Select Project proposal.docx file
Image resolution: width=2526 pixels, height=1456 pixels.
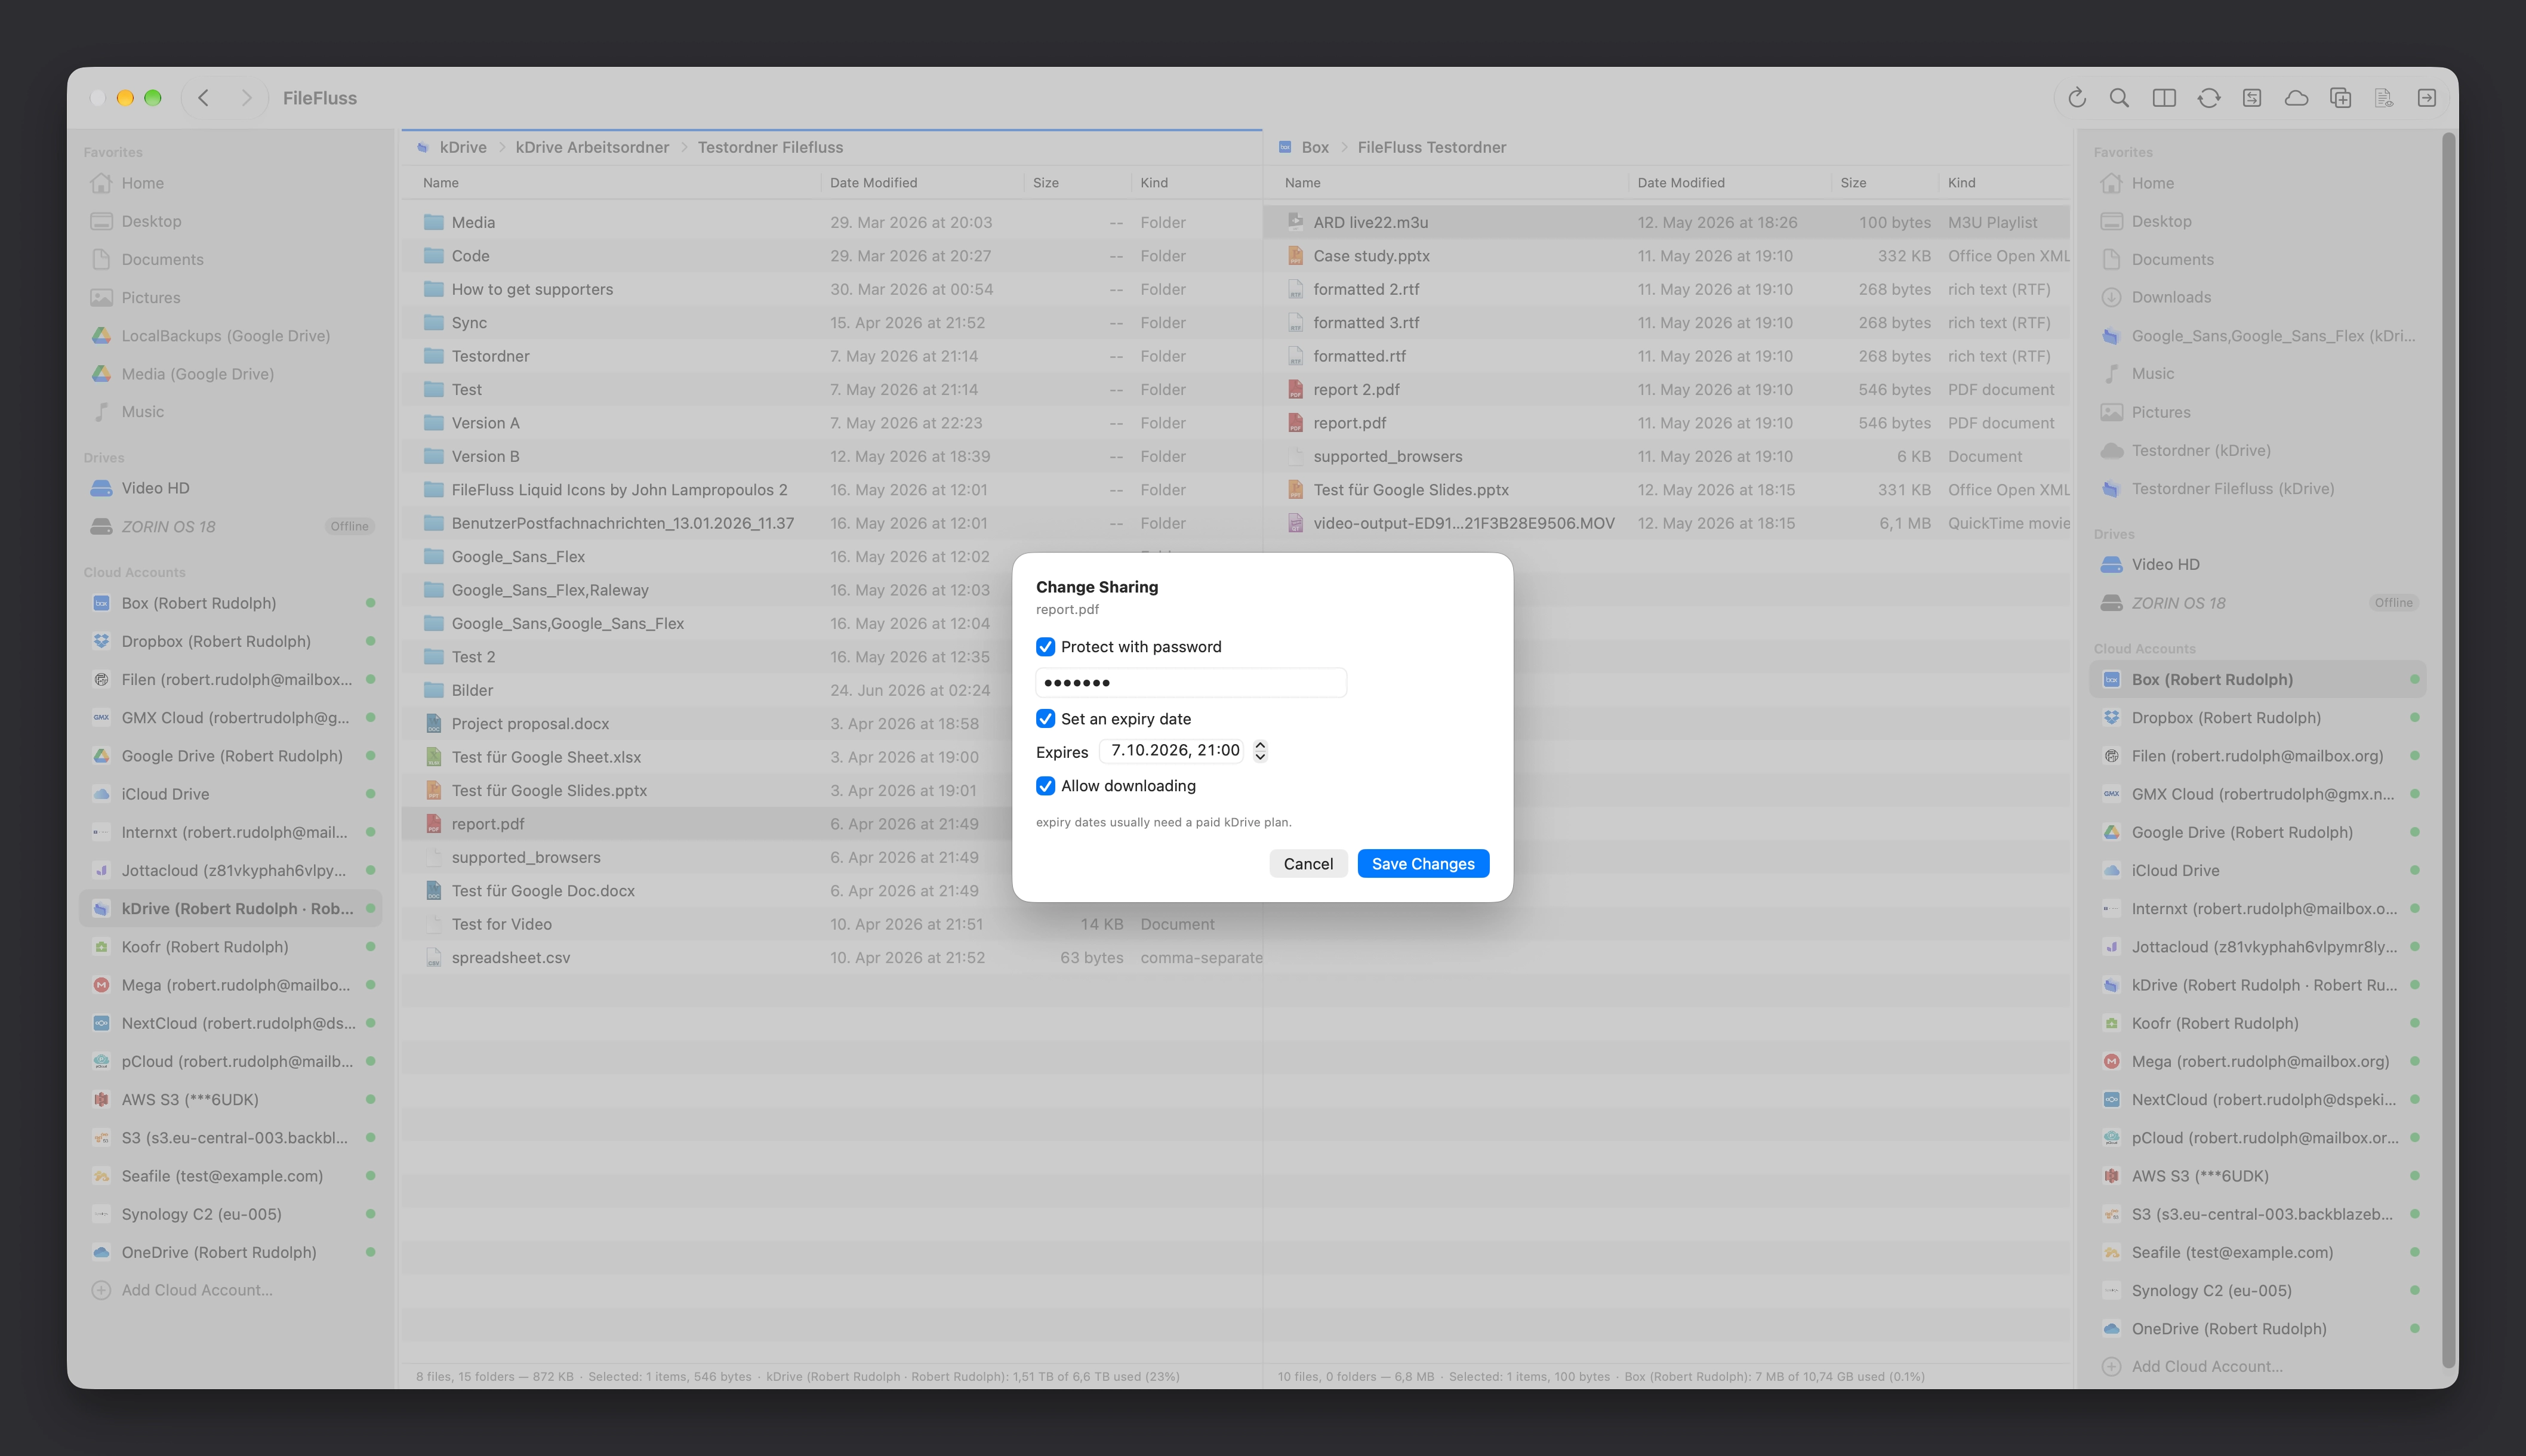pos(832,723)
